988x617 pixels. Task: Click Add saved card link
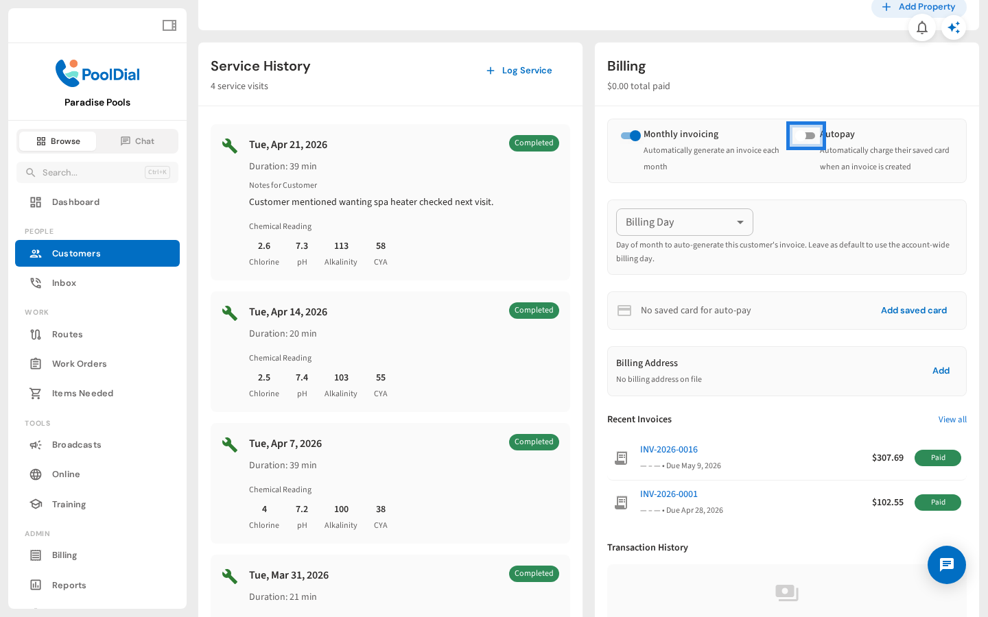[914, 311]
